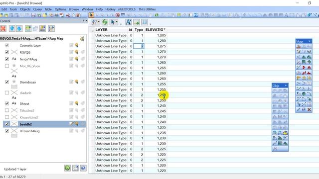Screen dimensions: 319x179
Task: Close the Obje floating toolbox
Action: coord(286,86)
